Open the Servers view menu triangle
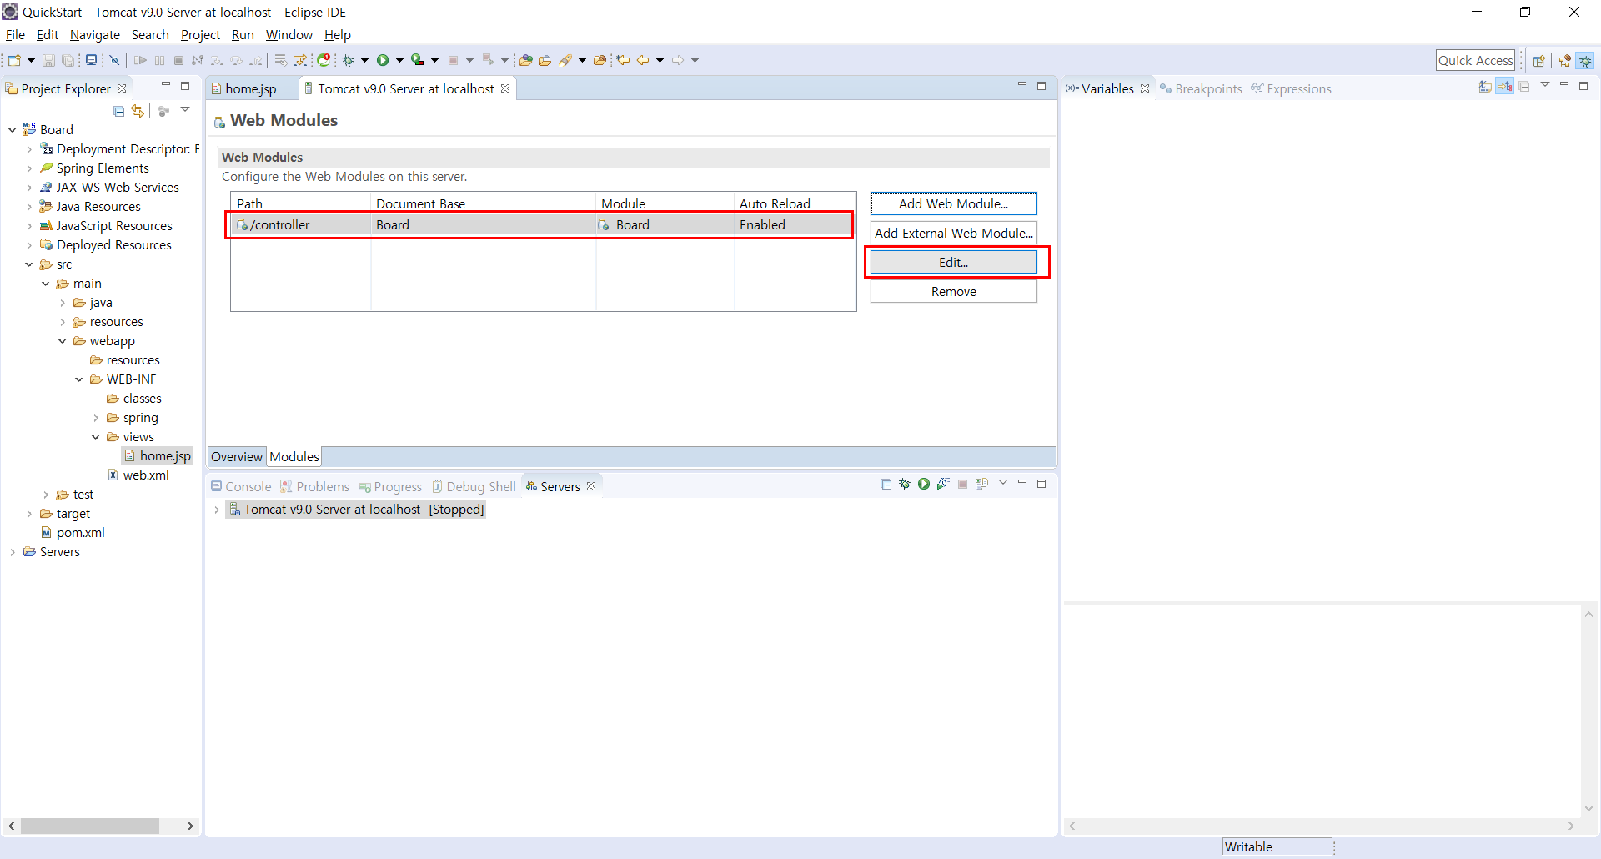1601x859 pixels. tap(1003, 482)
